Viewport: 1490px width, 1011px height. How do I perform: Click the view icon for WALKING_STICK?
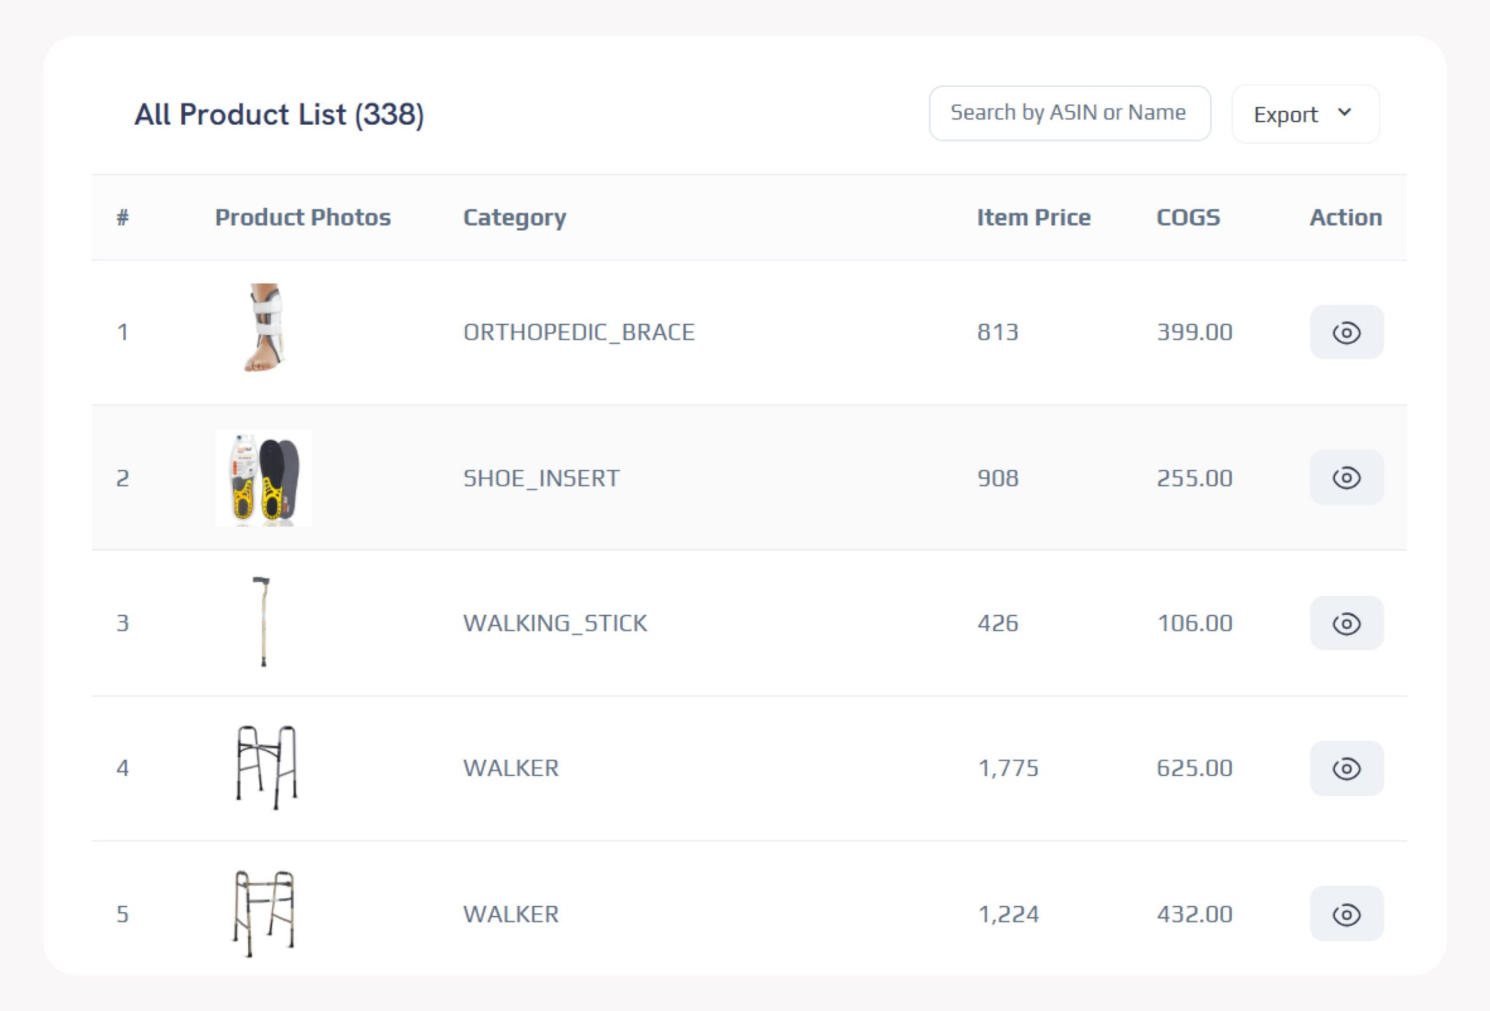tap(1346, 623)
